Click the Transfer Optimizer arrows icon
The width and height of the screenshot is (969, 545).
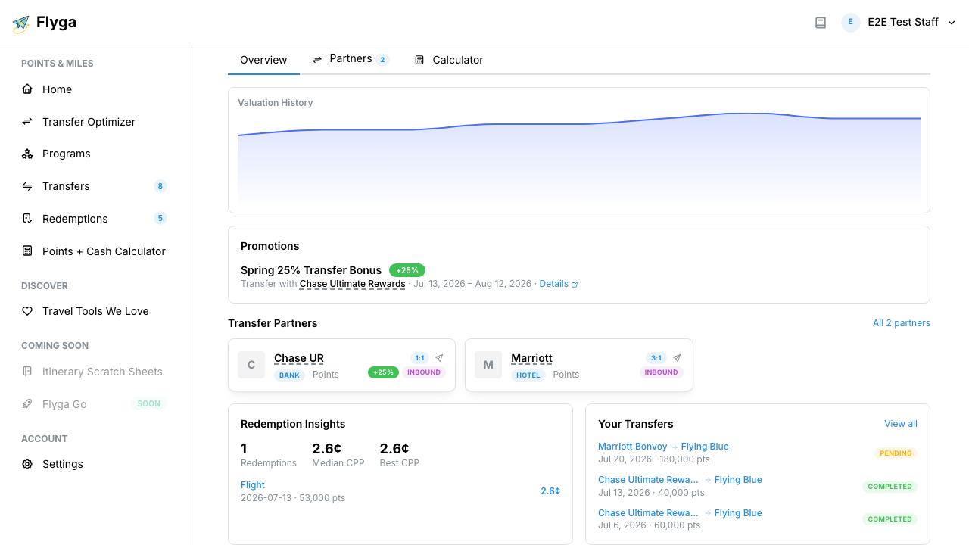[x=27, y=122]
